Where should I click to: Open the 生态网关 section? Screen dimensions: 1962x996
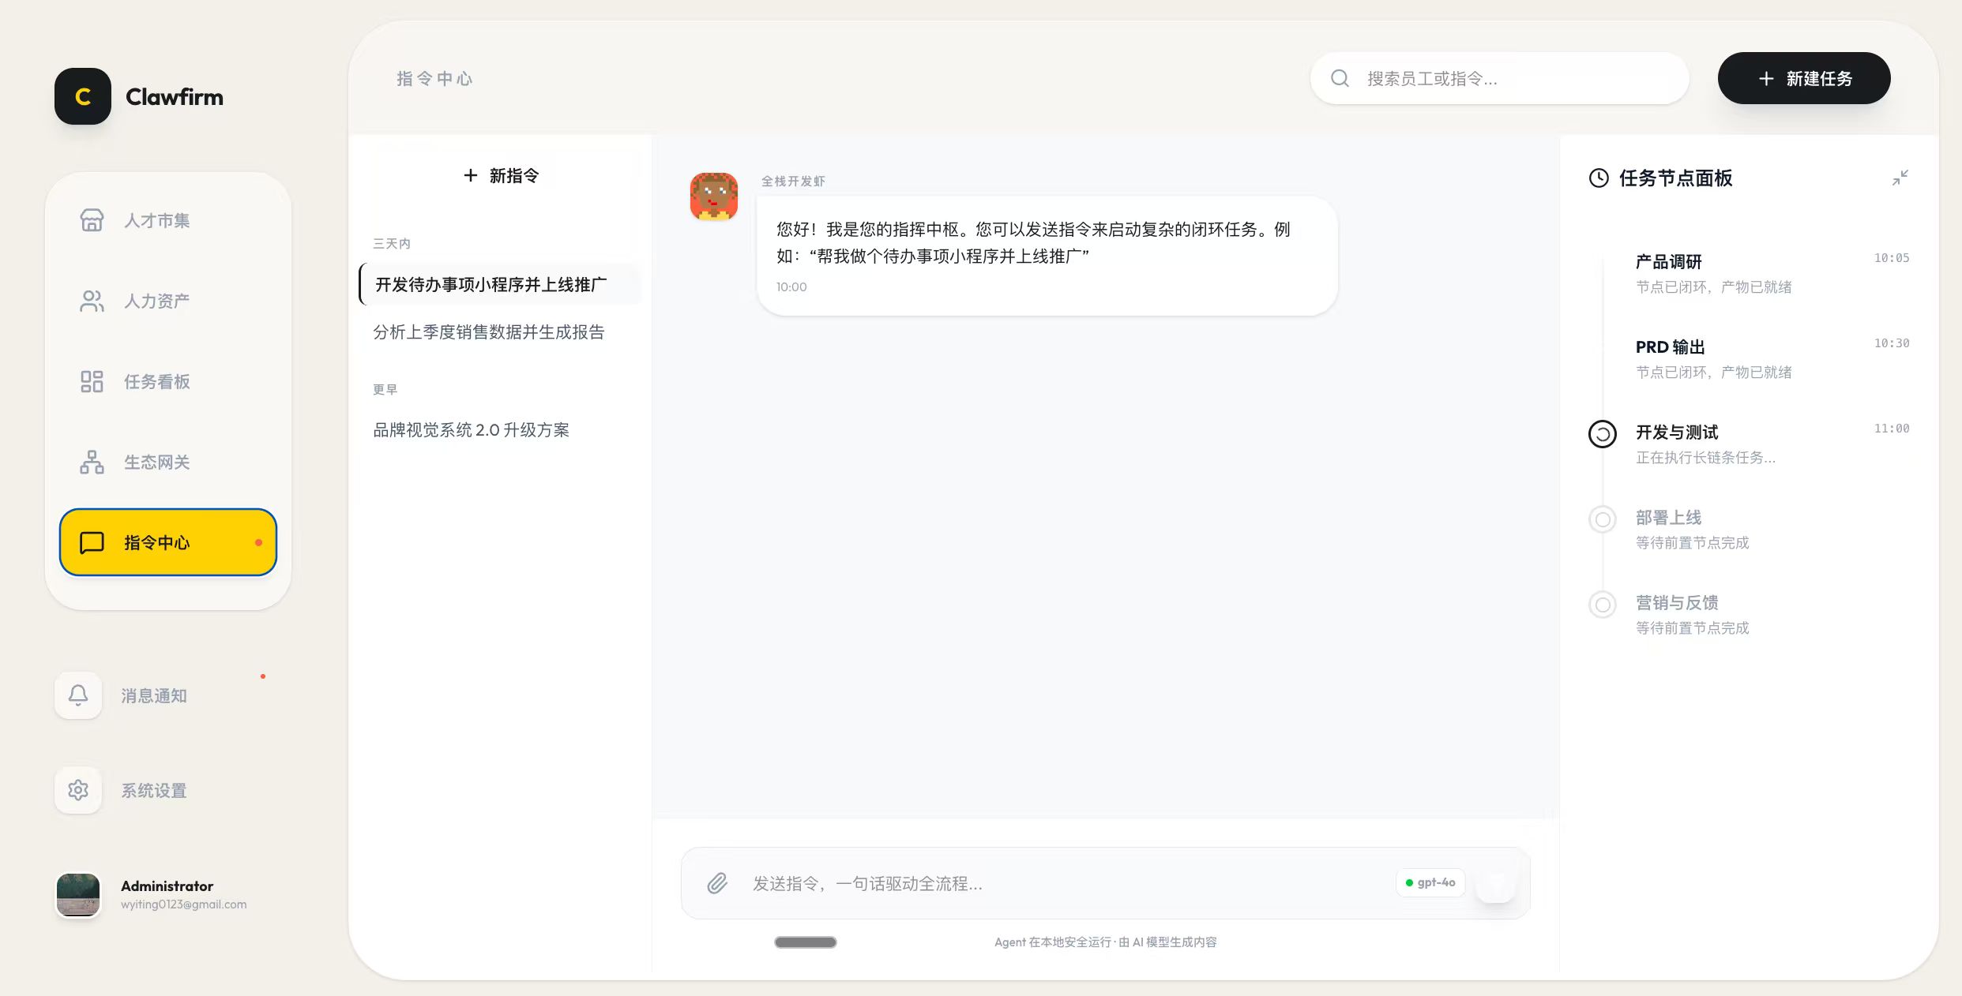pos(156,462)
